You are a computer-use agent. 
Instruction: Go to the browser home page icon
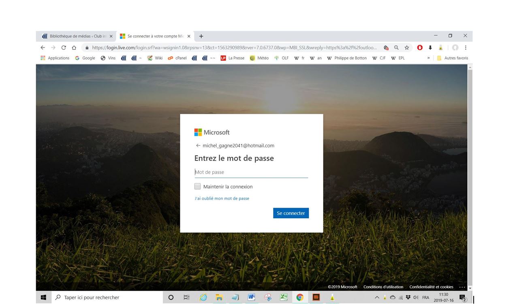[x=74, y=47]
